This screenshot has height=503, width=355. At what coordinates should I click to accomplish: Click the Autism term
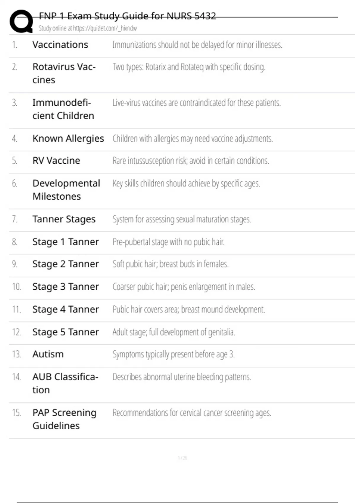[48, 354]
